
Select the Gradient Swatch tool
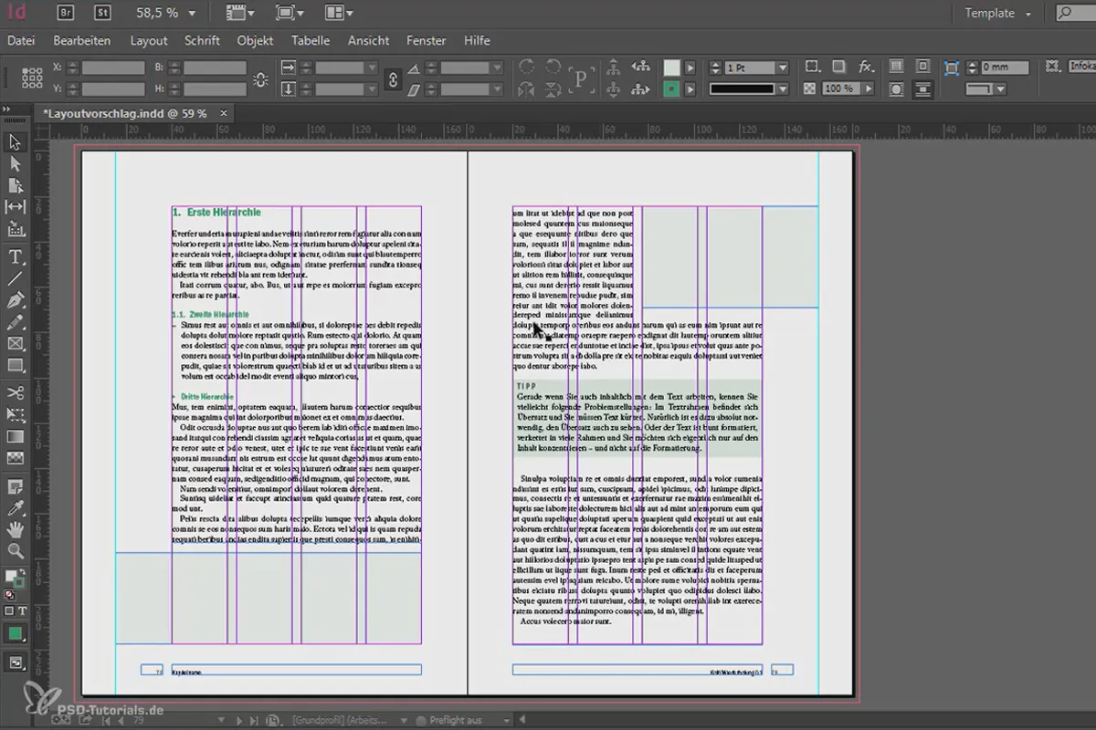pyautogui.click(x=15, y=436)
